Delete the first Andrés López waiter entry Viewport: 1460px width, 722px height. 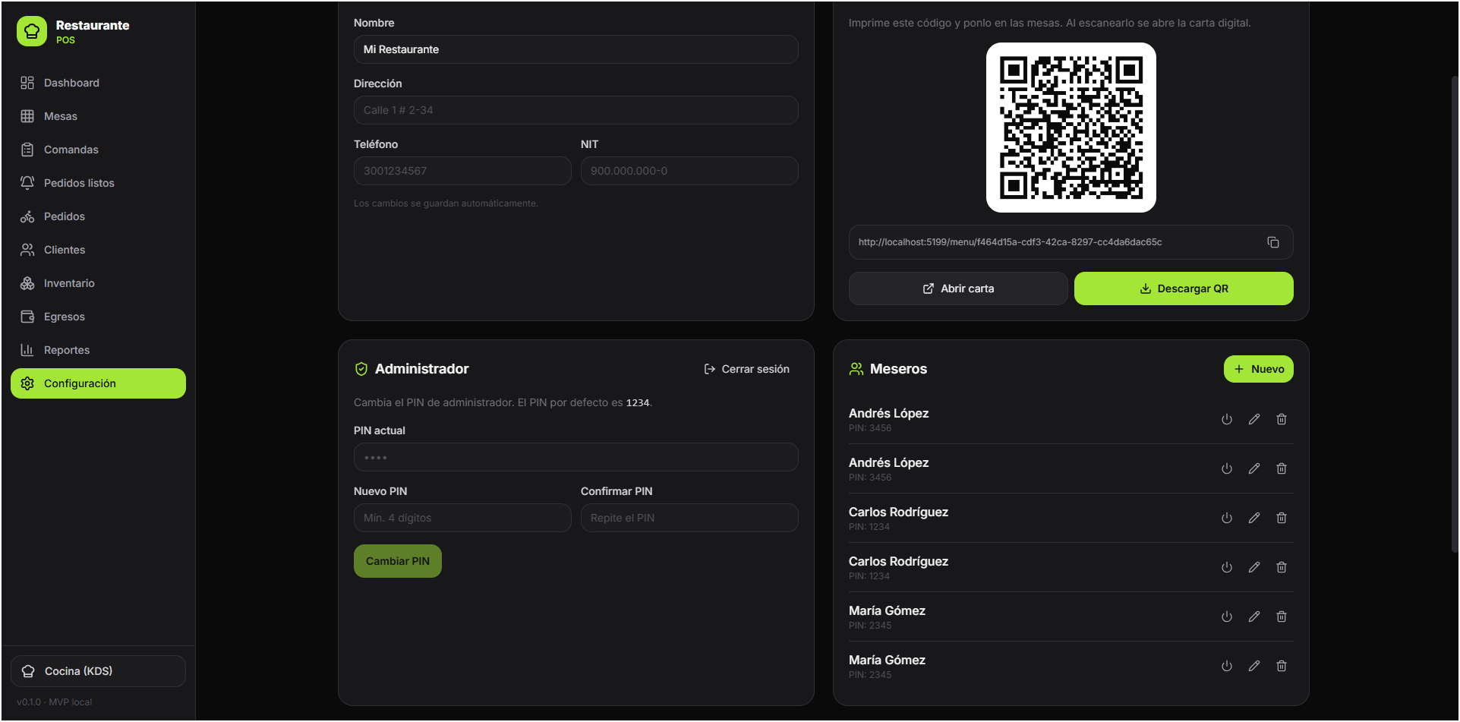coord(1282,419)
